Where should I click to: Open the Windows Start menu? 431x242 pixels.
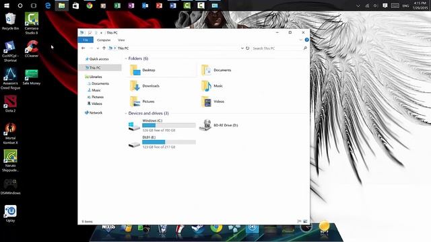pos(7,5)
